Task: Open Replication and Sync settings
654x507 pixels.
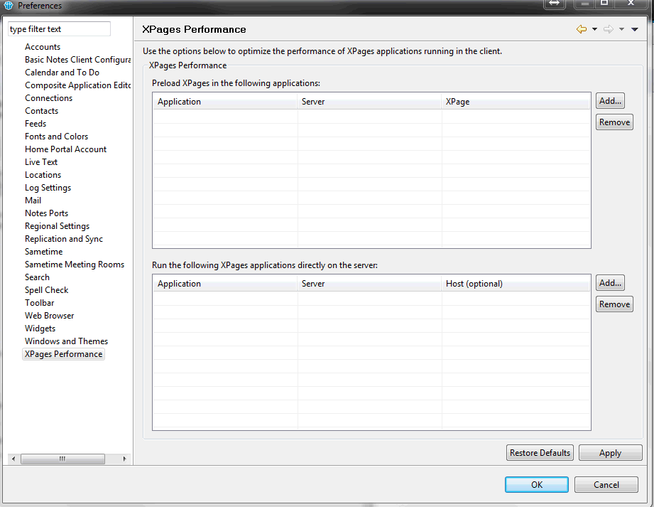Action: point(64,239)
